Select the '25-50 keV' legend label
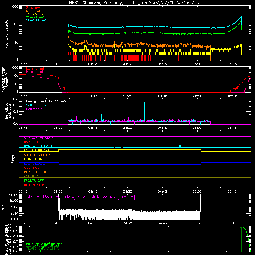Image resolution: width=255 pixels, height=255 pixels. coord(35,17)
